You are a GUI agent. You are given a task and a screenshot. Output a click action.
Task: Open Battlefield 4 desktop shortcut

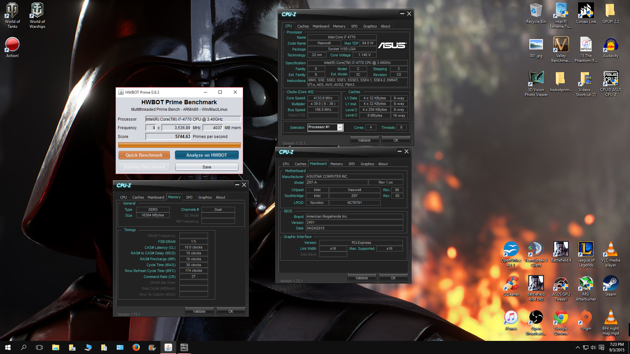pos(561,252)
